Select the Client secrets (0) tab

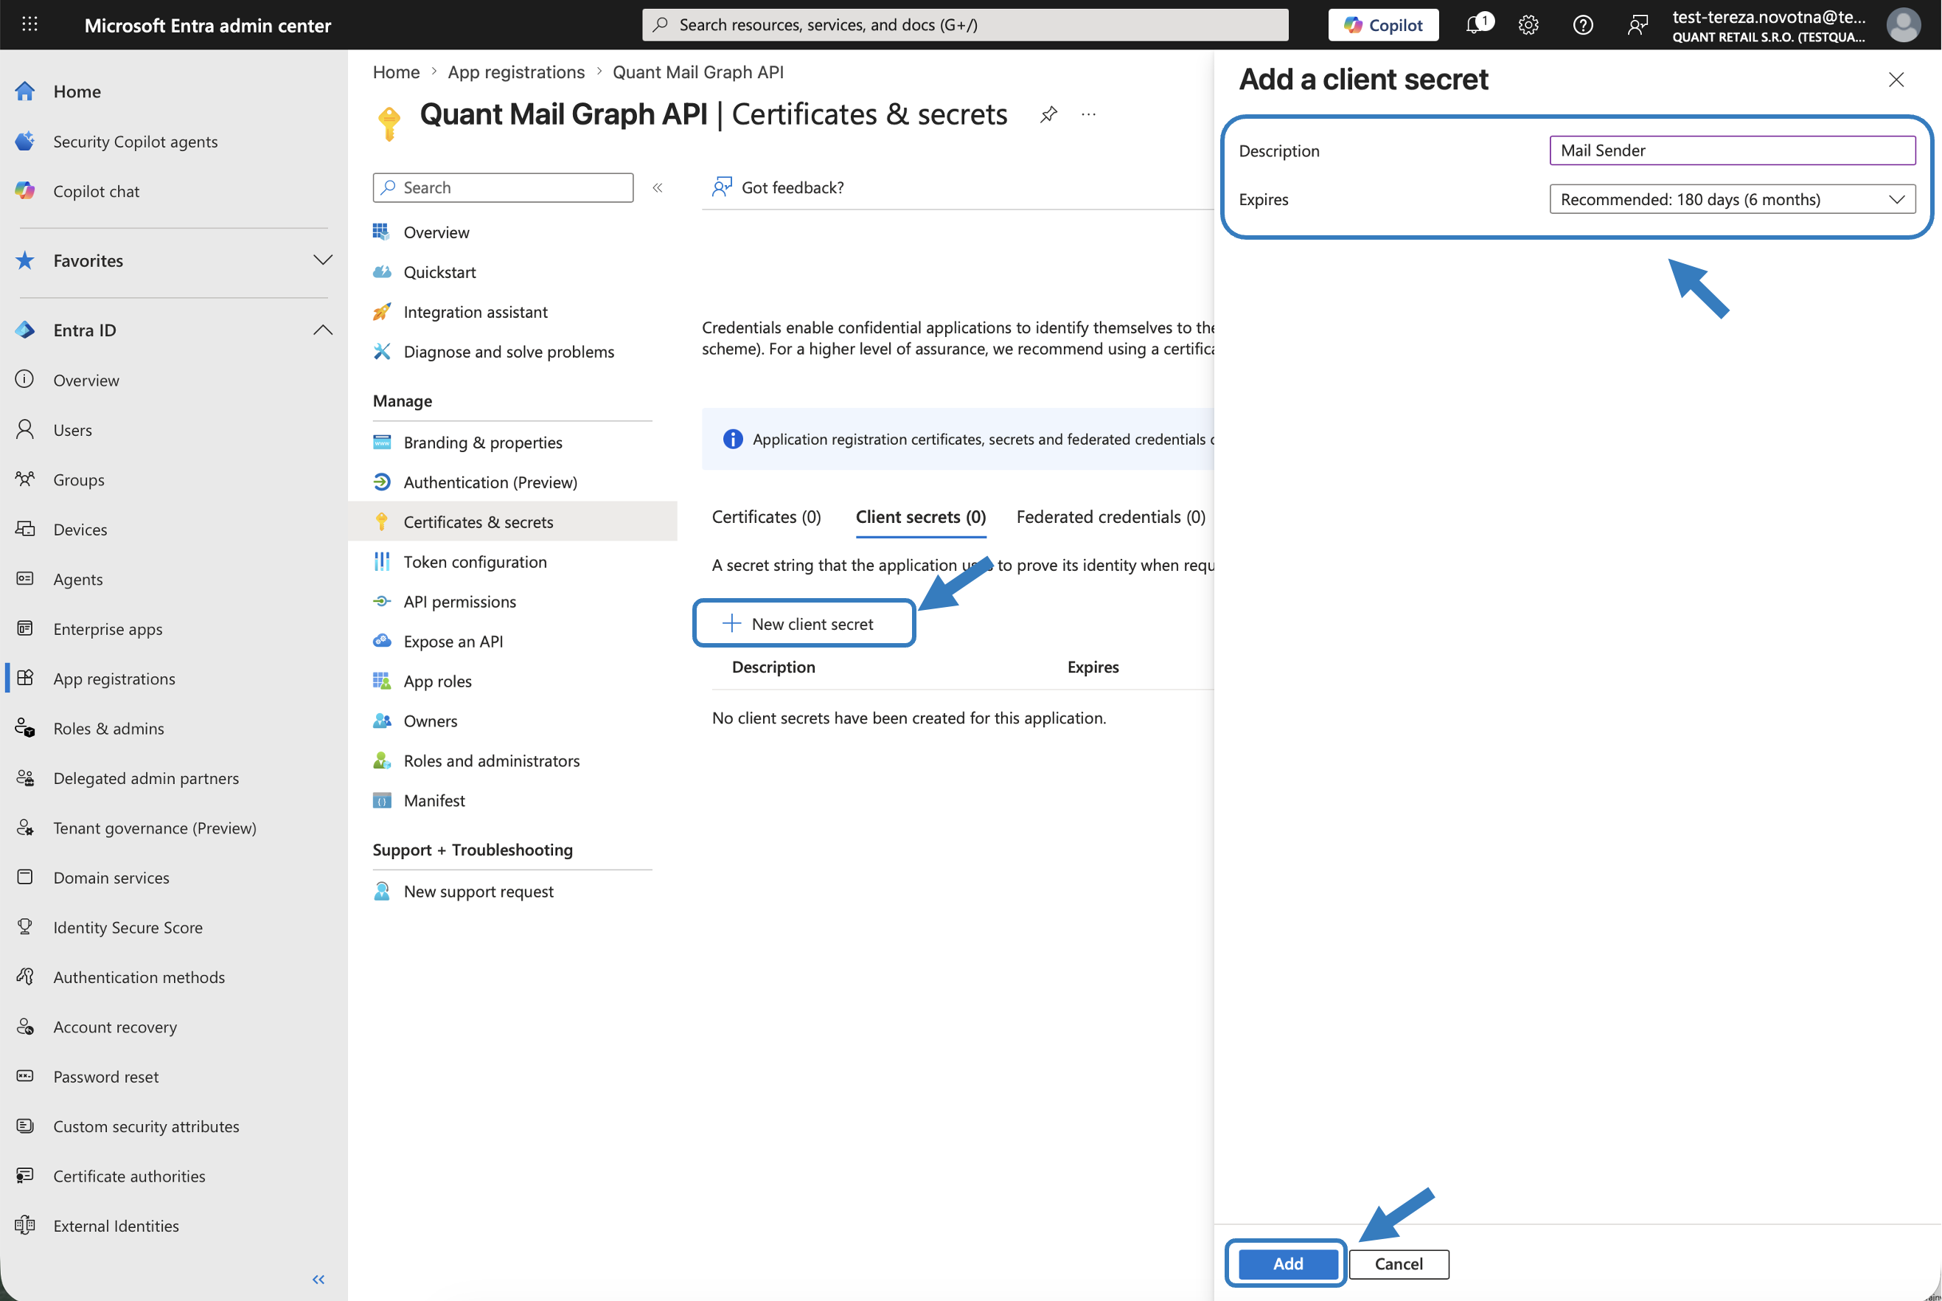pos(920,517)
